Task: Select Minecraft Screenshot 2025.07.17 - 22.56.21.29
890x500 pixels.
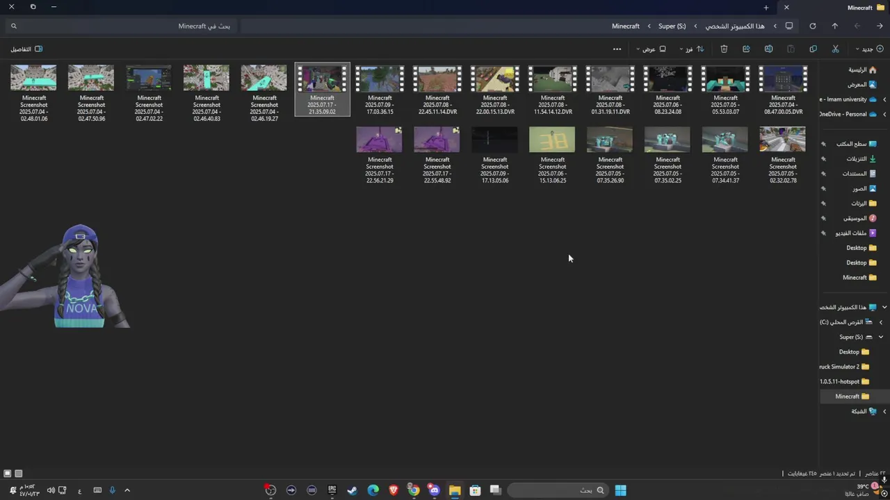Action: pos(379,155)
